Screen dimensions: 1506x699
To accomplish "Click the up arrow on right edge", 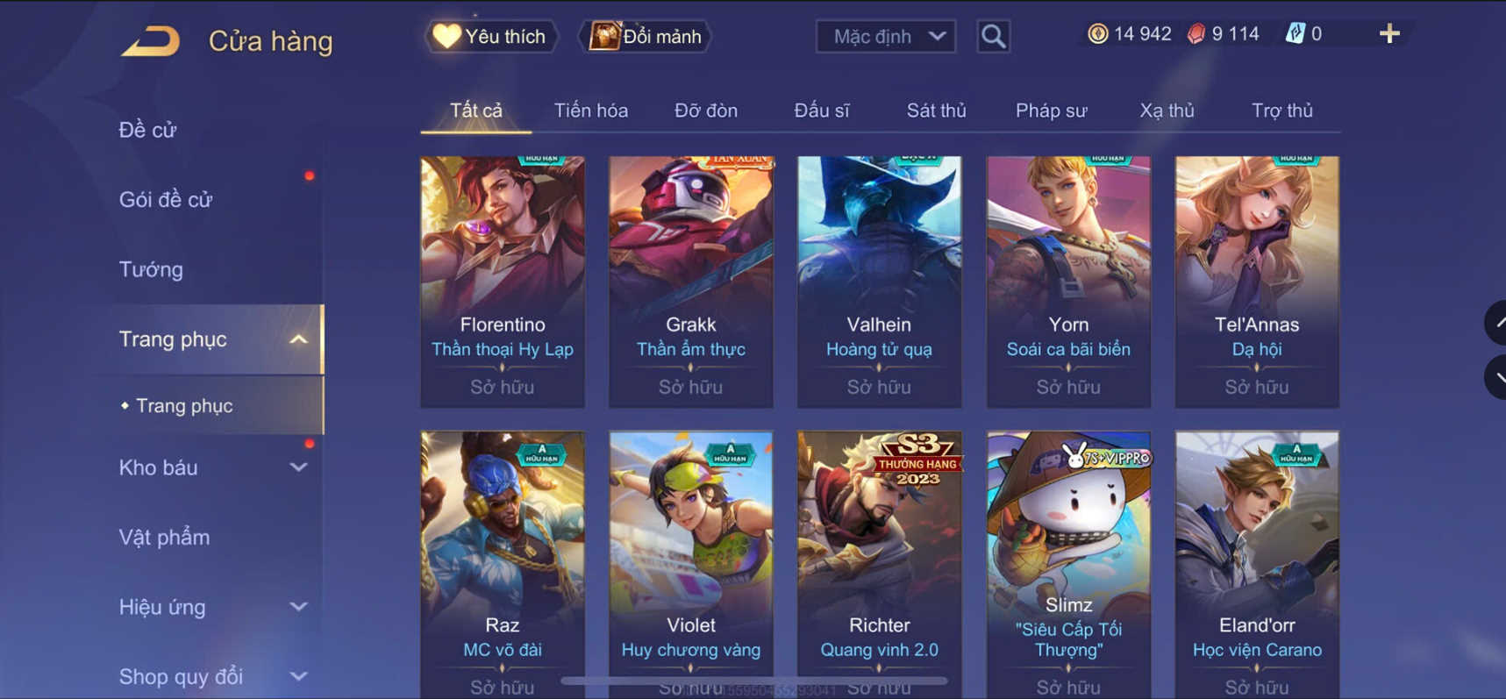I will pyautogui.click(x=1497, y=323).
